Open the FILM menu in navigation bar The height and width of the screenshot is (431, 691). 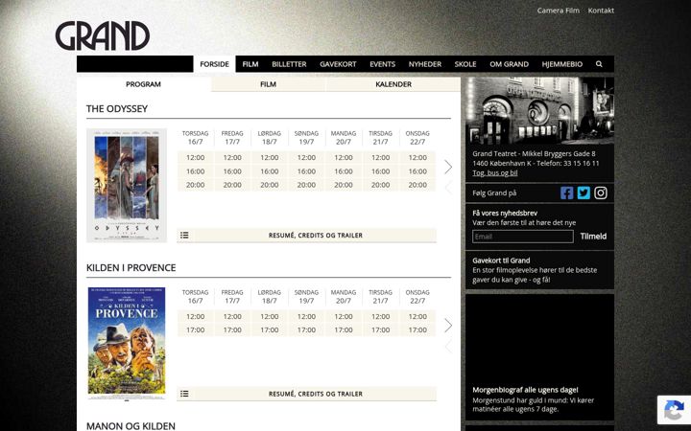tap(250, 64)
